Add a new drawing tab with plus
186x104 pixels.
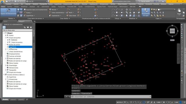click(34, 21)
